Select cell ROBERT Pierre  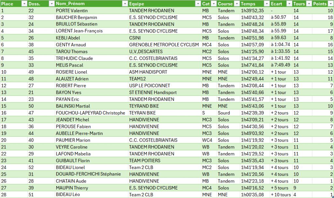[x=92, y=86]
